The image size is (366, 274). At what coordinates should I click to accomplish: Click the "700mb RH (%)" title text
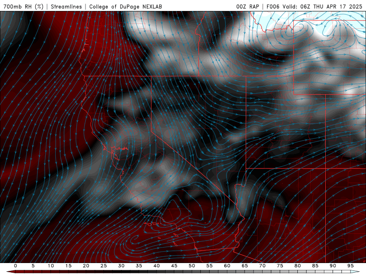pyautogui.click(x=23, y=6)
